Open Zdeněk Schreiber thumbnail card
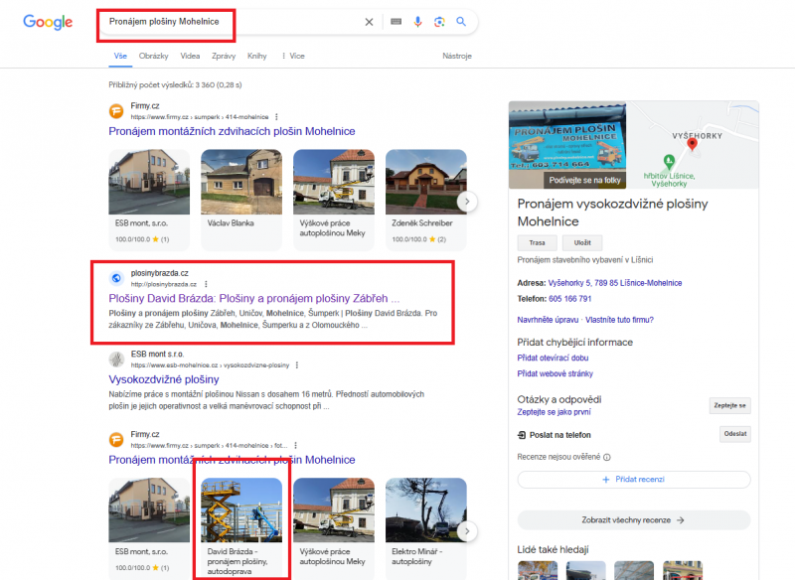795x580 pixels. [x=426, y=200]
